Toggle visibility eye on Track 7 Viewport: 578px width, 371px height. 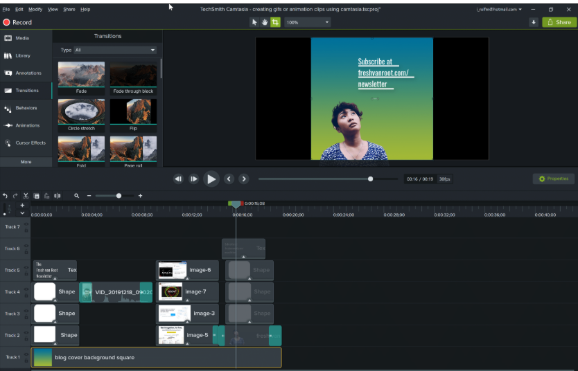pyautogui.click(x=26, y=224)
